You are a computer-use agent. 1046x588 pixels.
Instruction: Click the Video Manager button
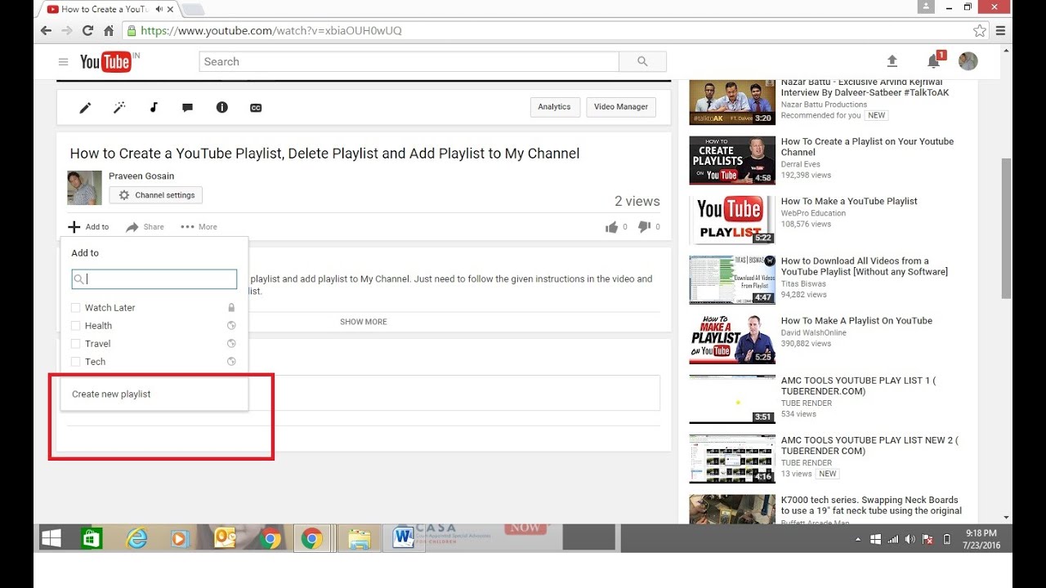(x=621, y=107)
